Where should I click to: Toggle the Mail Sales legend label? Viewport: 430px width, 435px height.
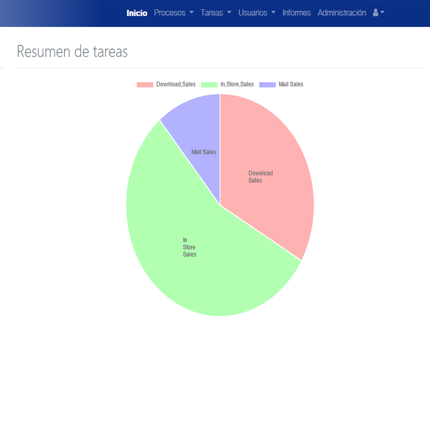pos(291,85)
